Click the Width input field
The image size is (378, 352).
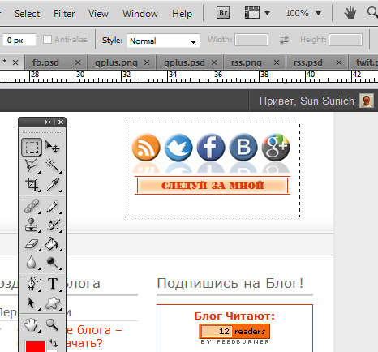[x=251, y=40]
